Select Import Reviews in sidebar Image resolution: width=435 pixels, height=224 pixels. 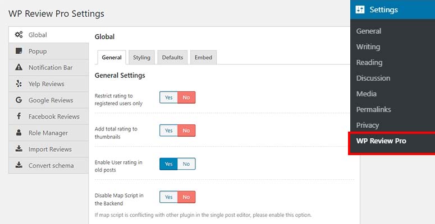[x=48, y=150]
